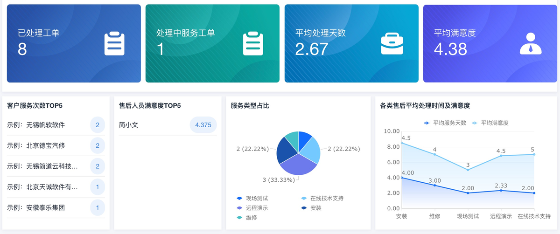Click the clipboard icon on 已处理工单 card
Viewport: 560px width, 234px height.
[x=114, y=43]
